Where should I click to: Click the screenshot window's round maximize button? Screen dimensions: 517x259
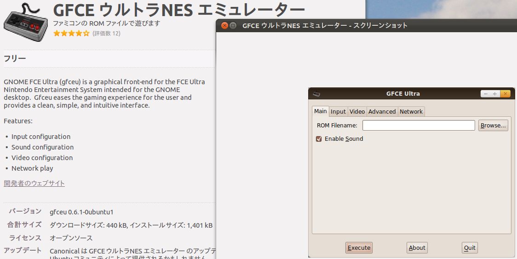(x=233, y=25)
